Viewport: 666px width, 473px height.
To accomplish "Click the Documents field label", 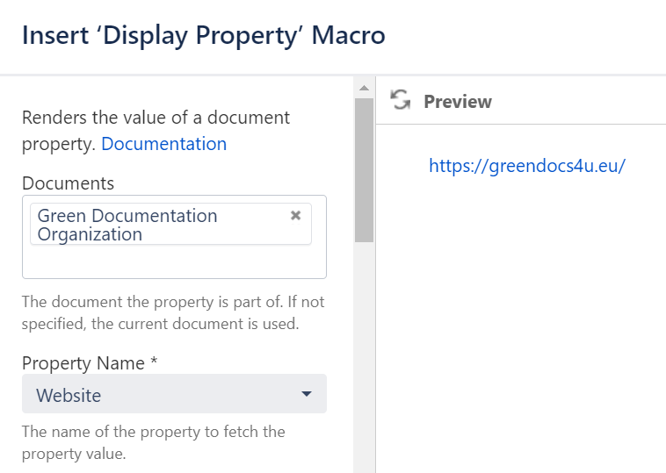I will click(68, 183).
